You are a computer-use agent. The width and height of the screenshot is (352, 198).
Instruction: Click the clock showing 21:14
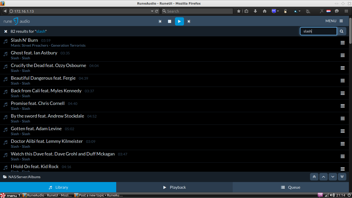[341, 195]
